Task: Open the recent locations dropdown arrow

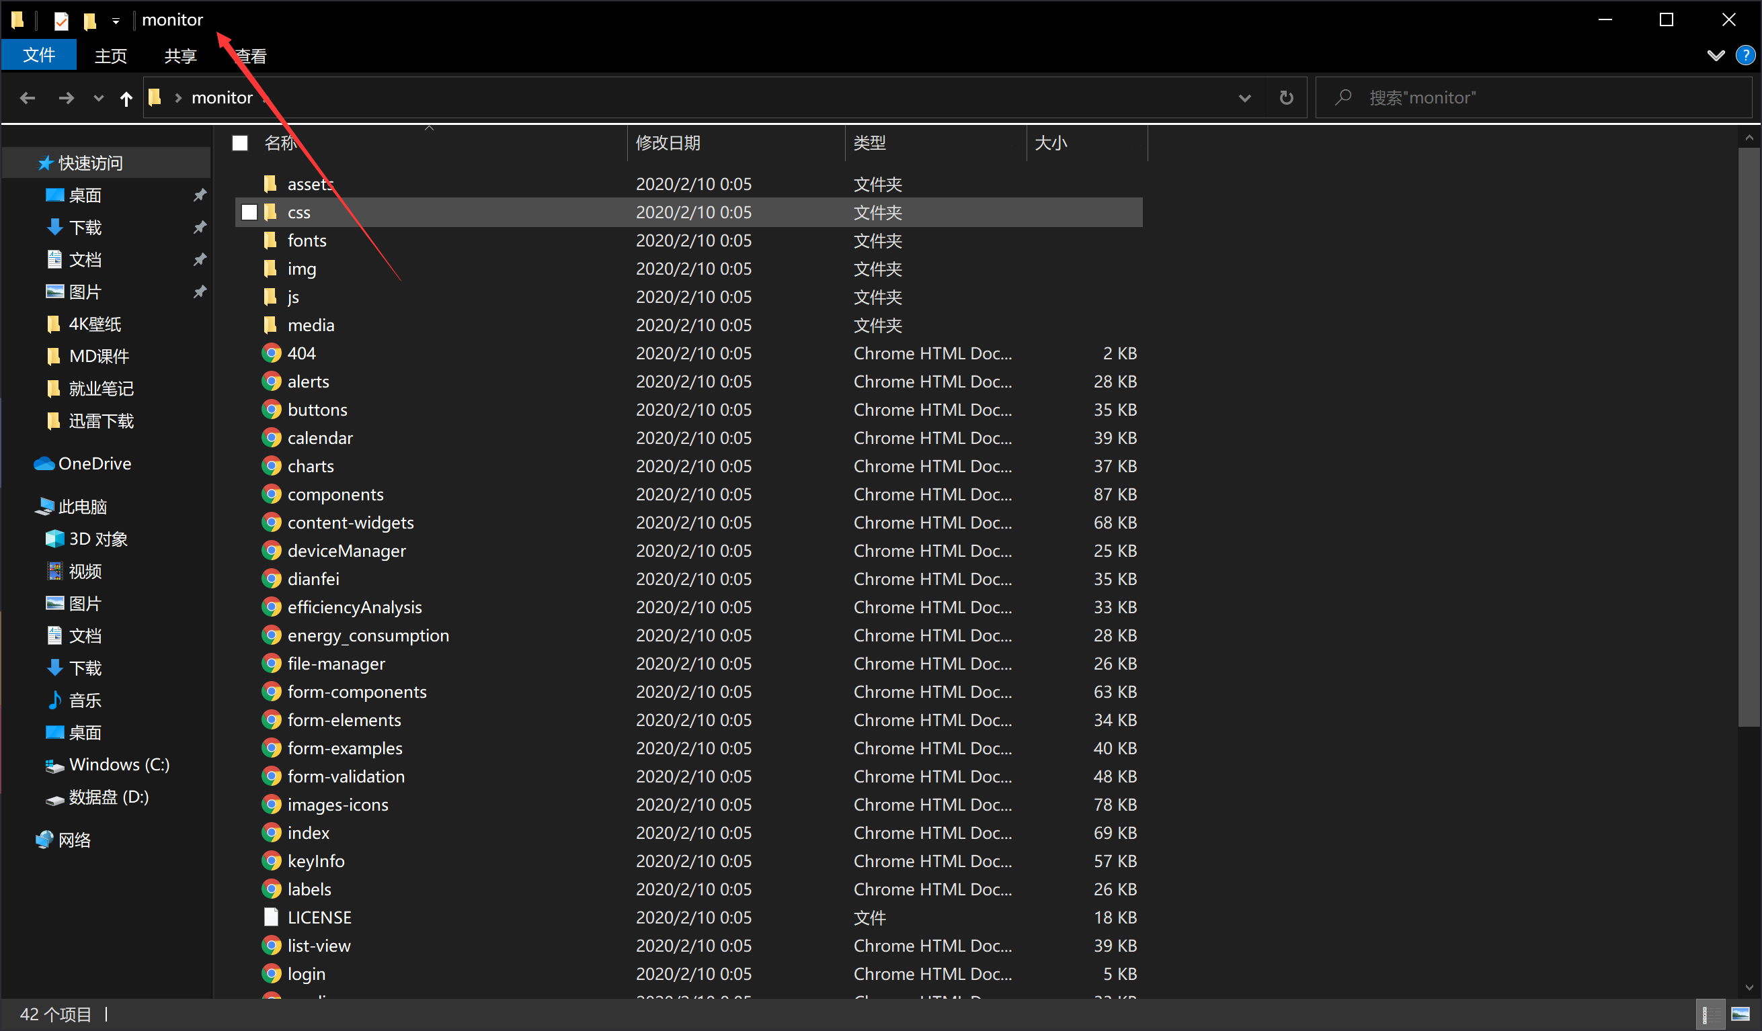Action: (x=99, y=98)
